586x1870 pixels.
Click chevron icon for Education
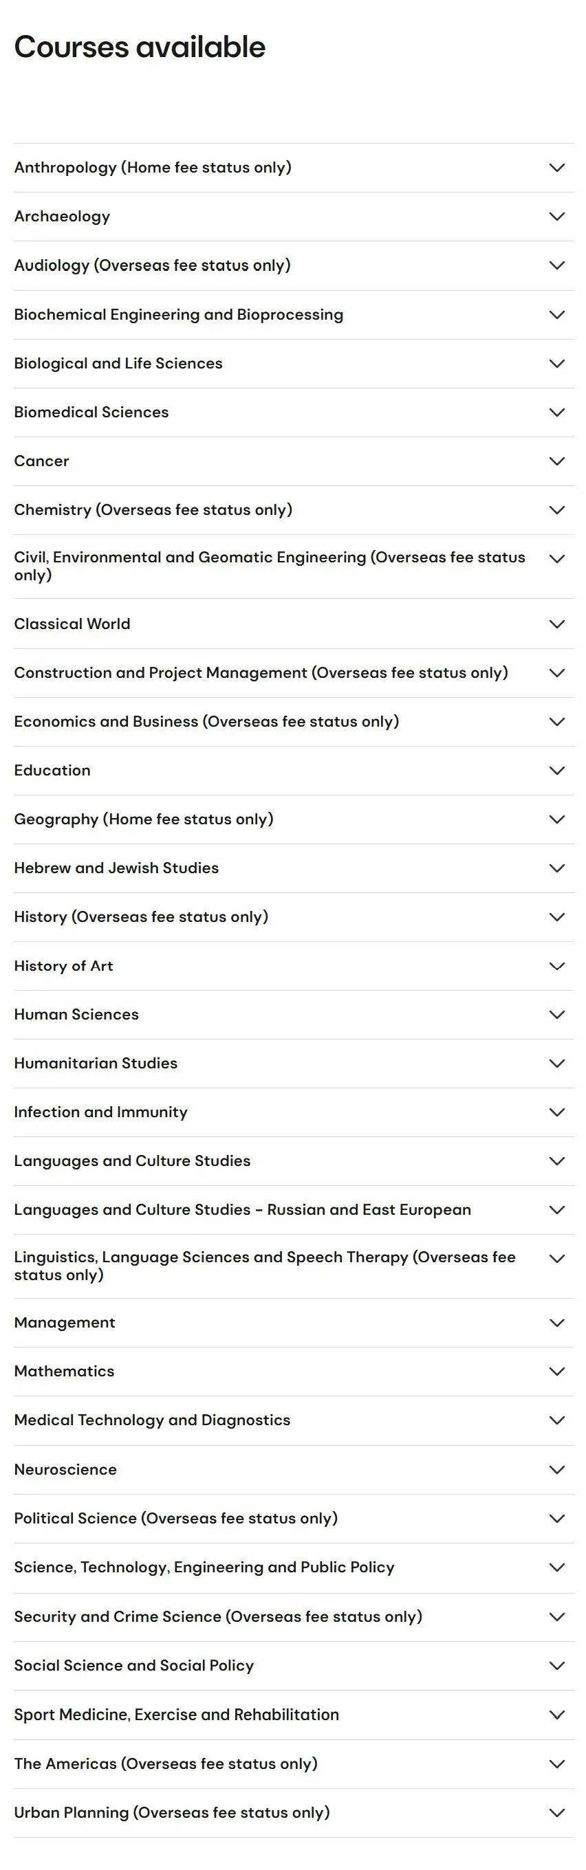pos(557,770)
